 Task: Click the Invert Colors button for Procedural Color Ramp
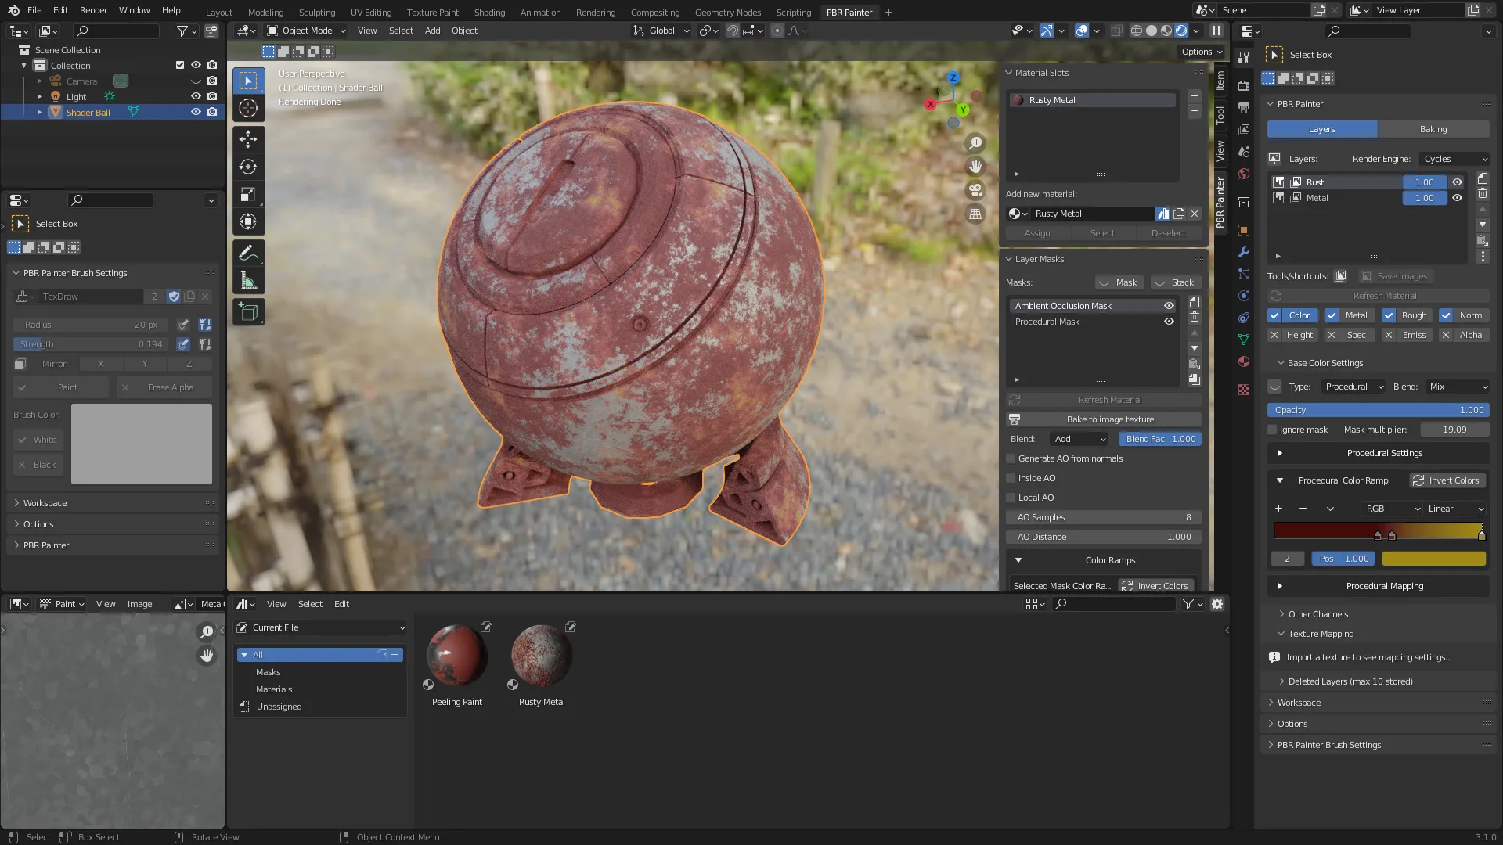[x=1446, y=480]
